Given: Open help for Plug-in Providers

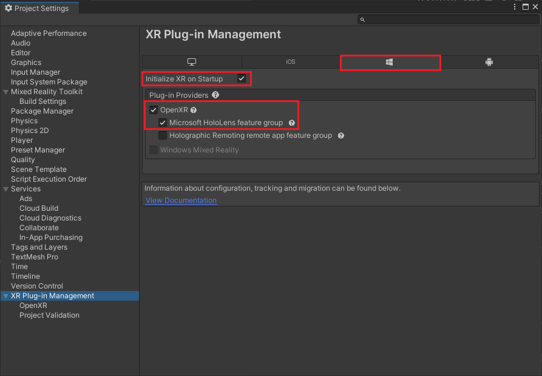Looking at the screenshot, I should tap(215, 95).
